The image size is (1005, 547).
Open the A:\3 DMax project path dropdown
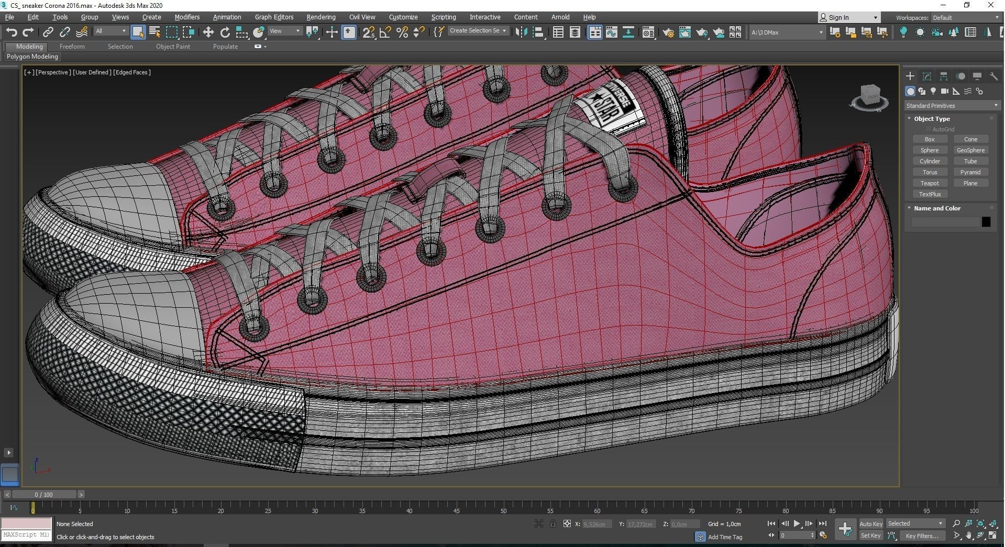click(787, 32)
